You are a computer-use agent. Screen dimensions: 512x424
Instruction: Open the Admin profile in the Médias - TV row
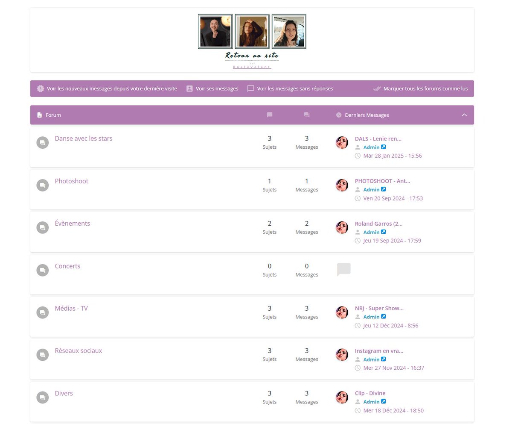click(x=371, y=317)
